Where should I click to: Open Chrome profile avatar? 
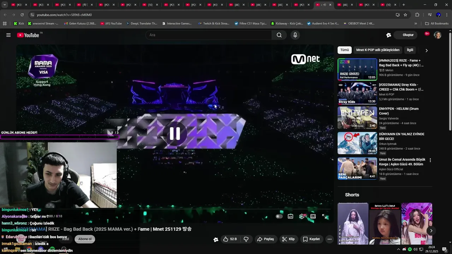click(x=438, y=15)
